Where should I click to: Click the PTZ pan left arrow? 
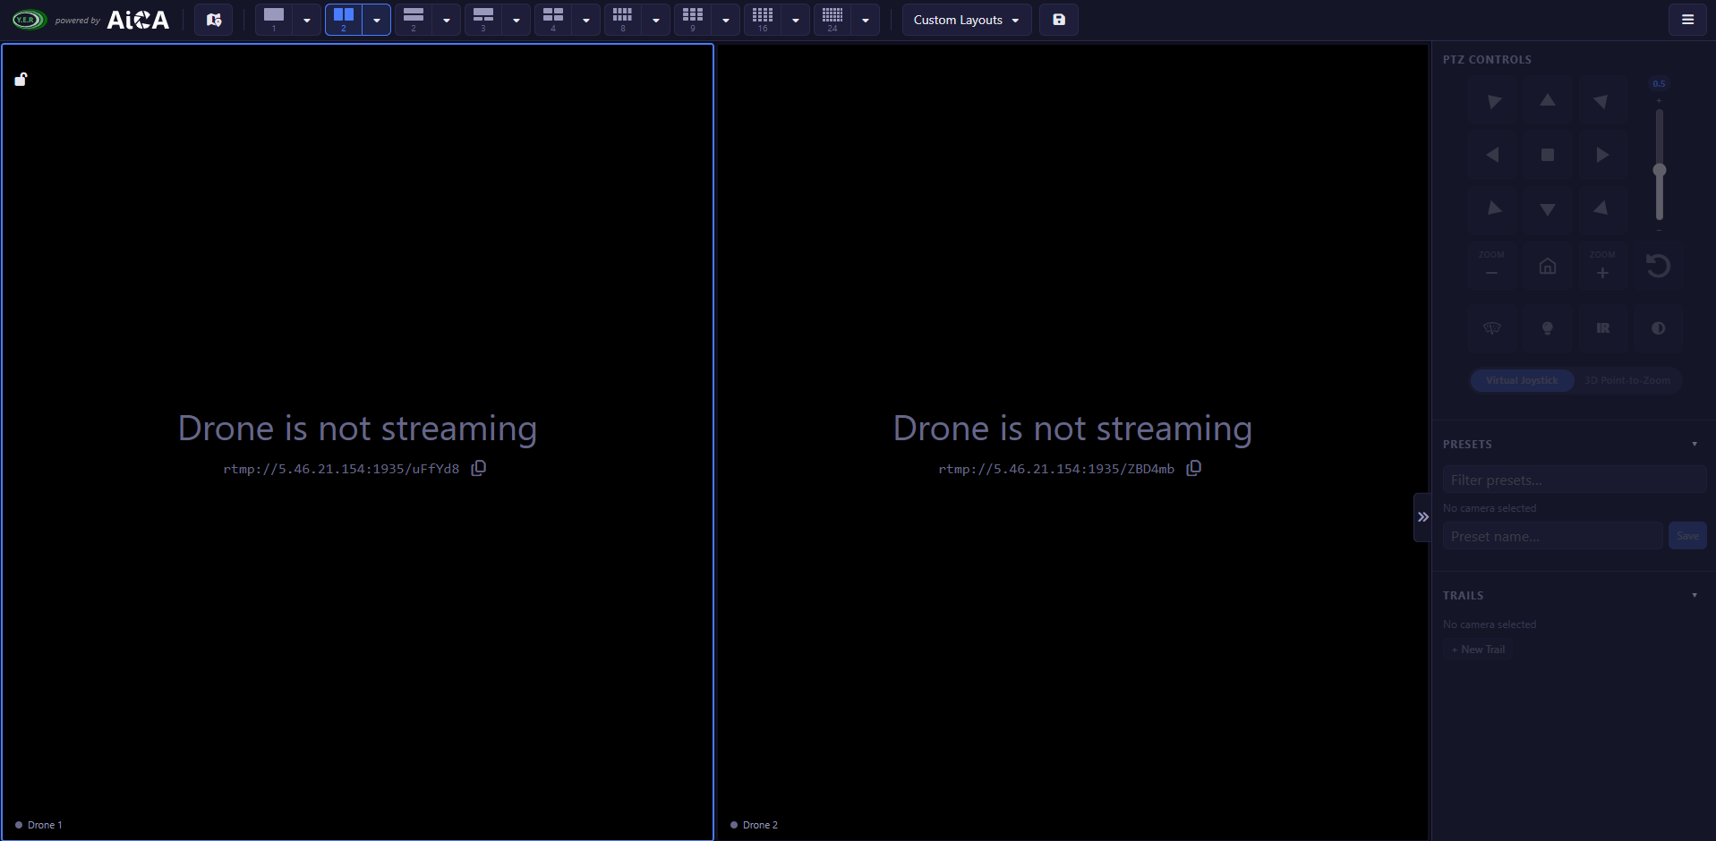pyautogui.click(x=1492, y=155)
